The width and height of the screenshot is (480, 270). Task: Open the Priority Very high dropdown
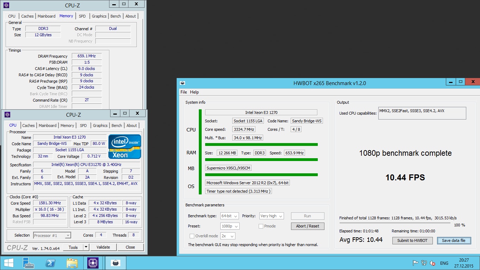[272, 216]
